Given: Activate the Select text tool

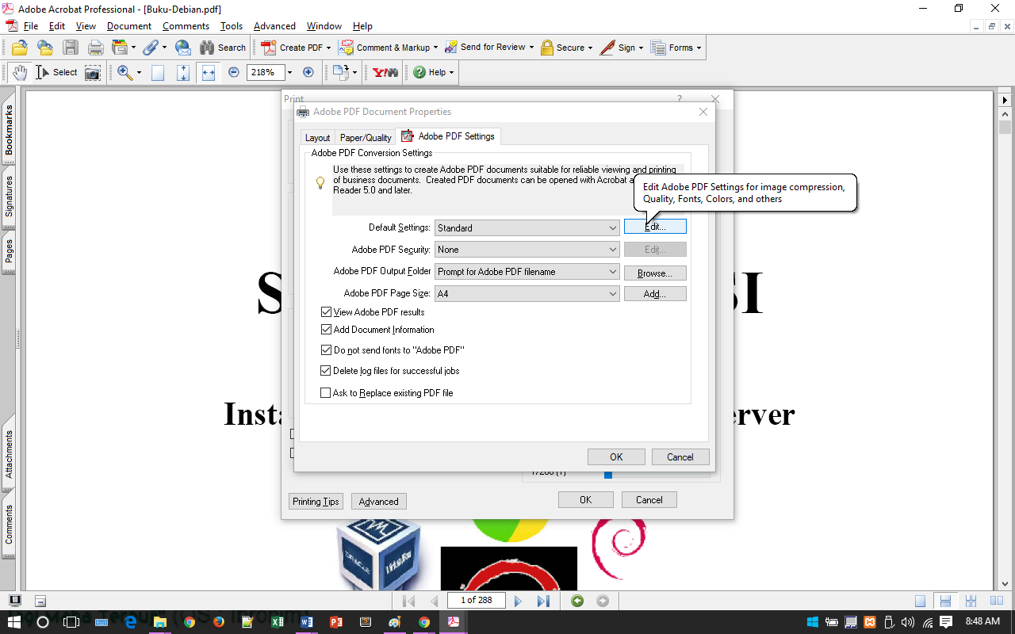Looking at the screenshot, I should (x=56, y=72).
